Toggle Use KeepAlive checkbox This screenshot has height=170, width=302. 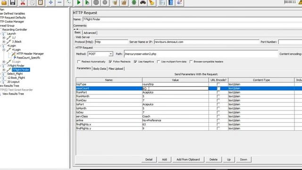coord(135,62)
